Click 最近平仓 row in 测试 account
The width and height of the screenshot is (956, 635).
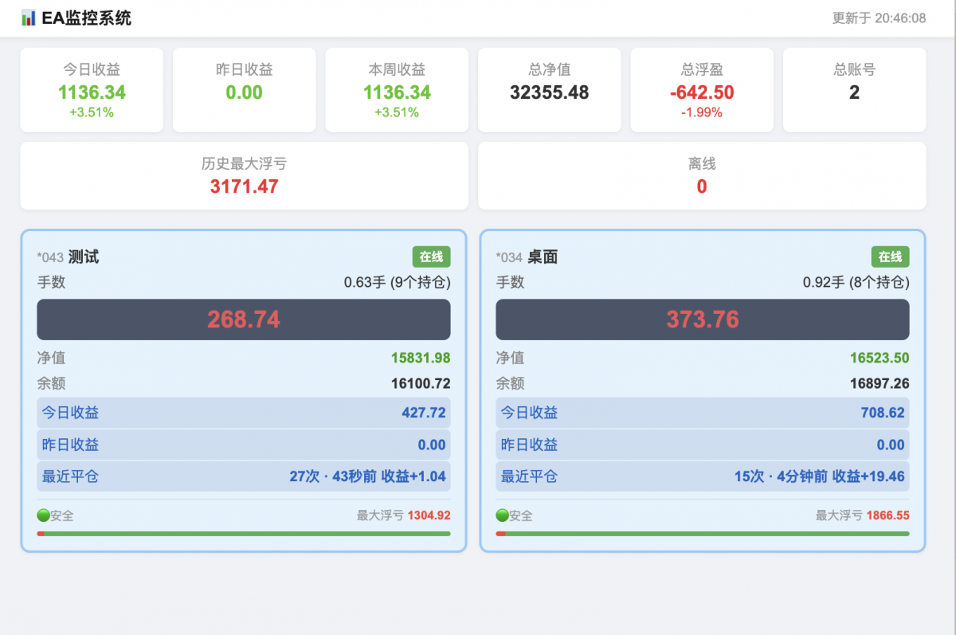[244, 476]
